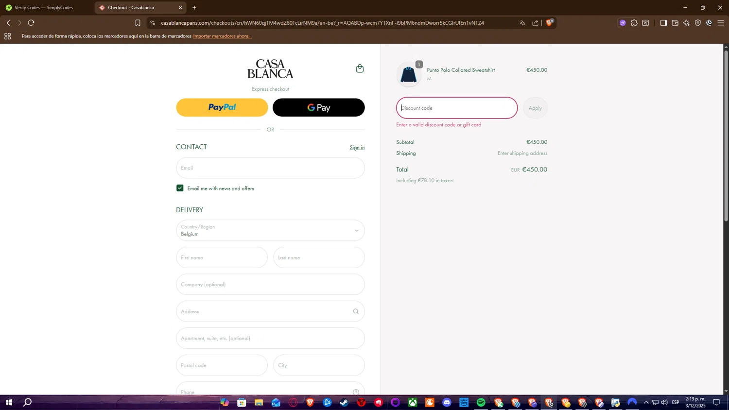Open the bookmarks apps grid icon
The height and width of the screenshot is (410, 729).
tap(8, 36)
